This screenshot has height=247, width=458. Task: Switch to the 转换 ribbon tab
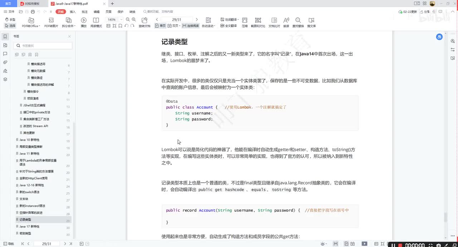click(x=132, y=12)
